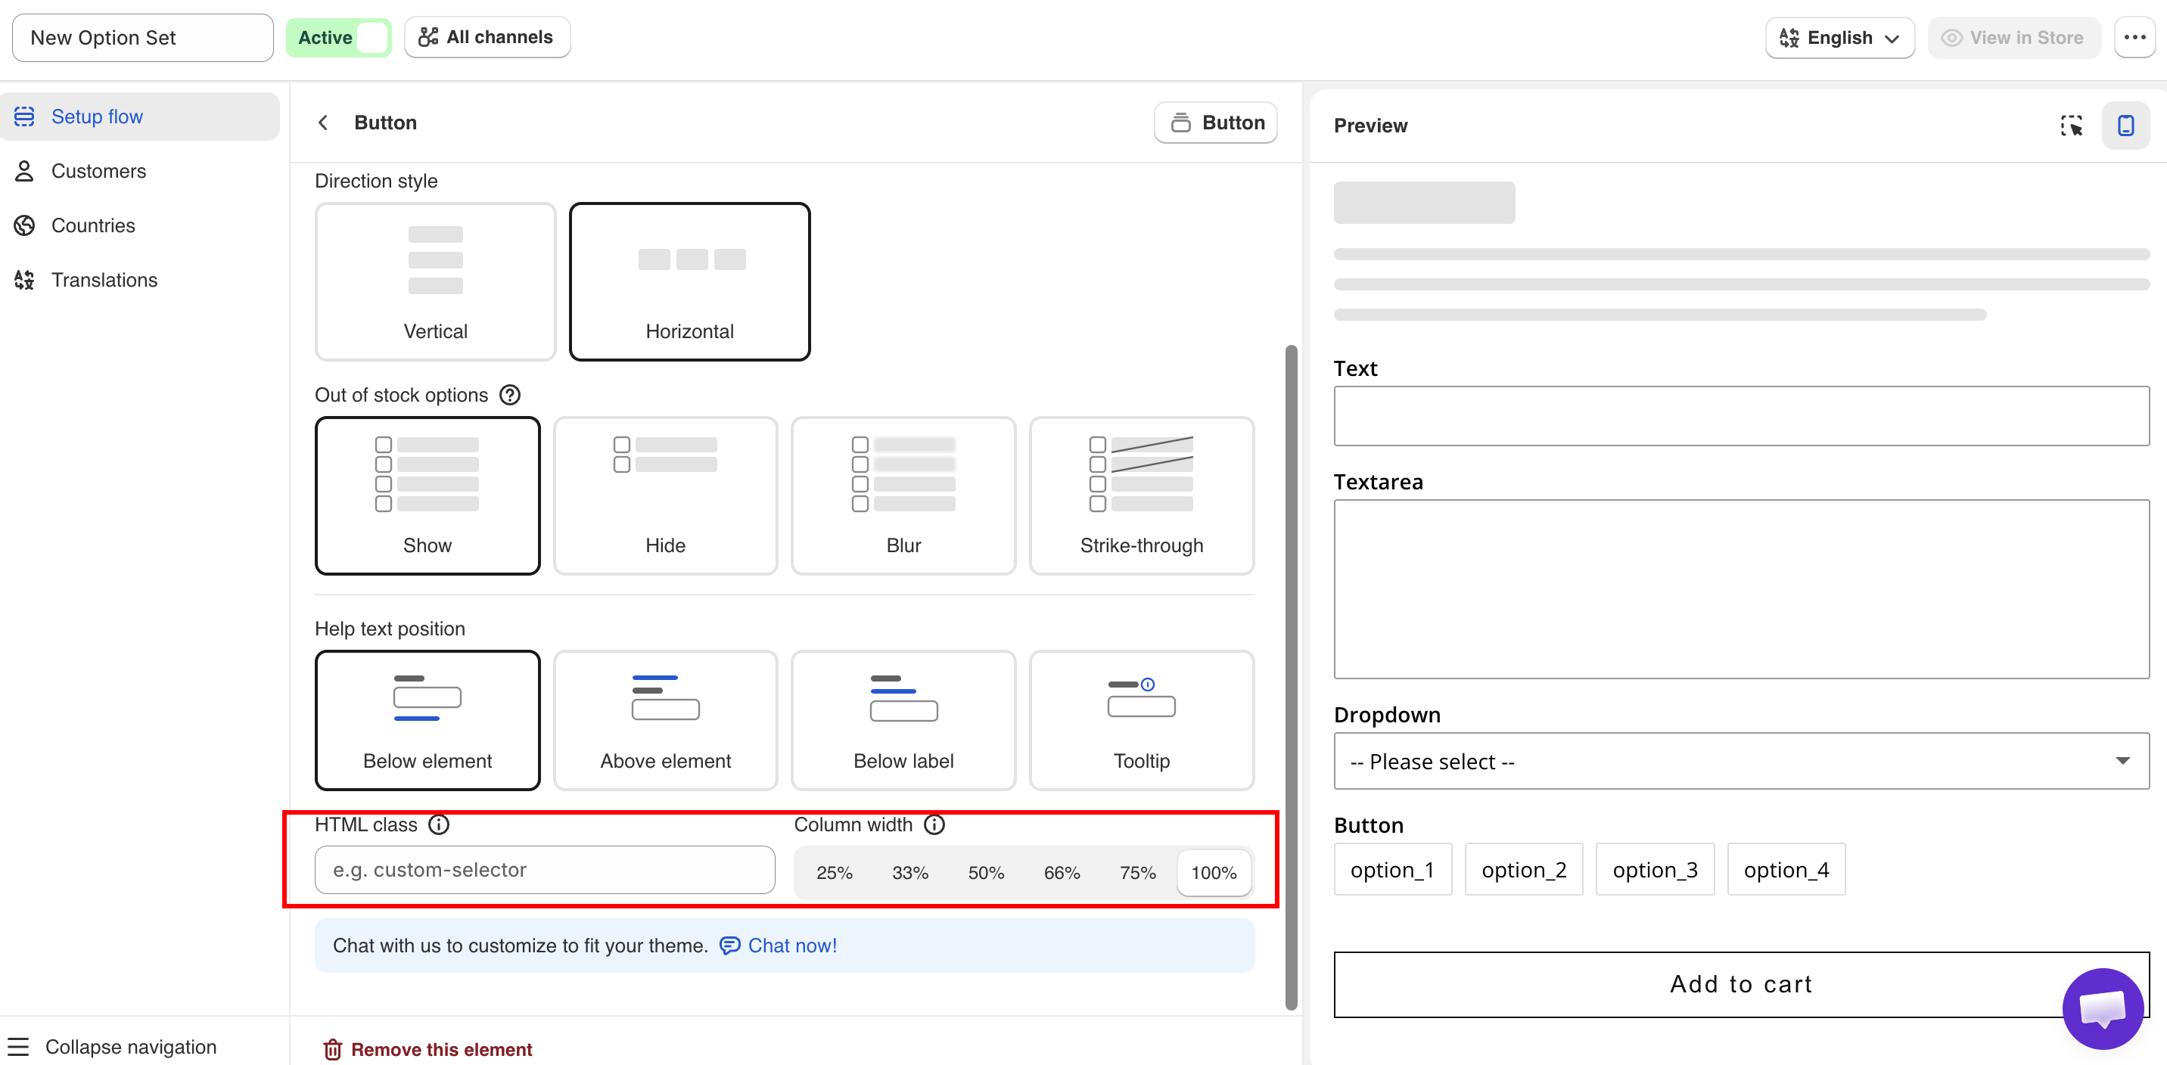Set help text position to Tooltip
This screenshot has height=1065, width=2167.
pyautogui.click(x=1142, y=720)
